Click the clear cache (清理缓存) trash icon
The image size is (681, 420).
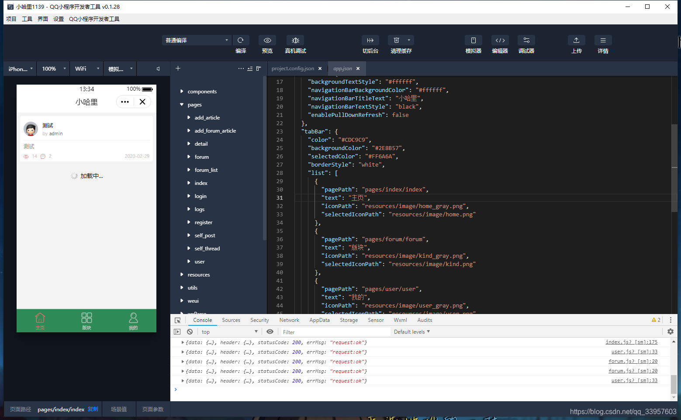[397, 40]
